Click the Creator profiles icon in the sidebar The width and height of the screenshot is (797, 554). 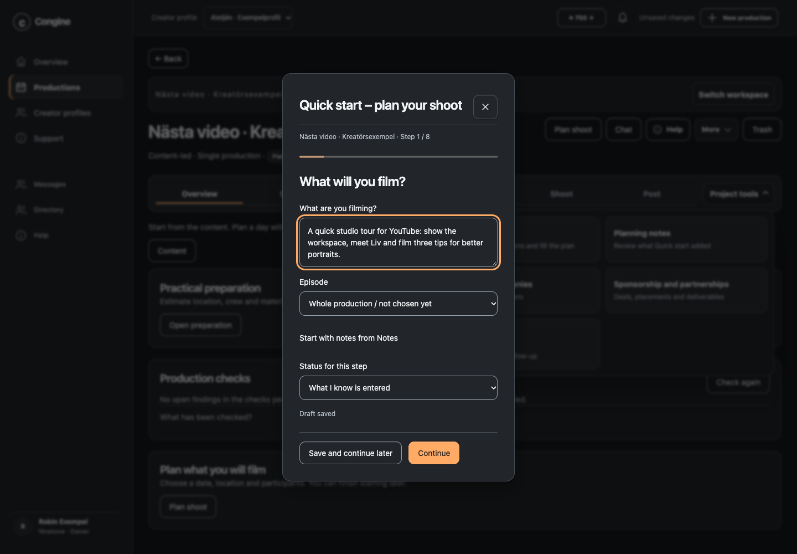point(21,112)
